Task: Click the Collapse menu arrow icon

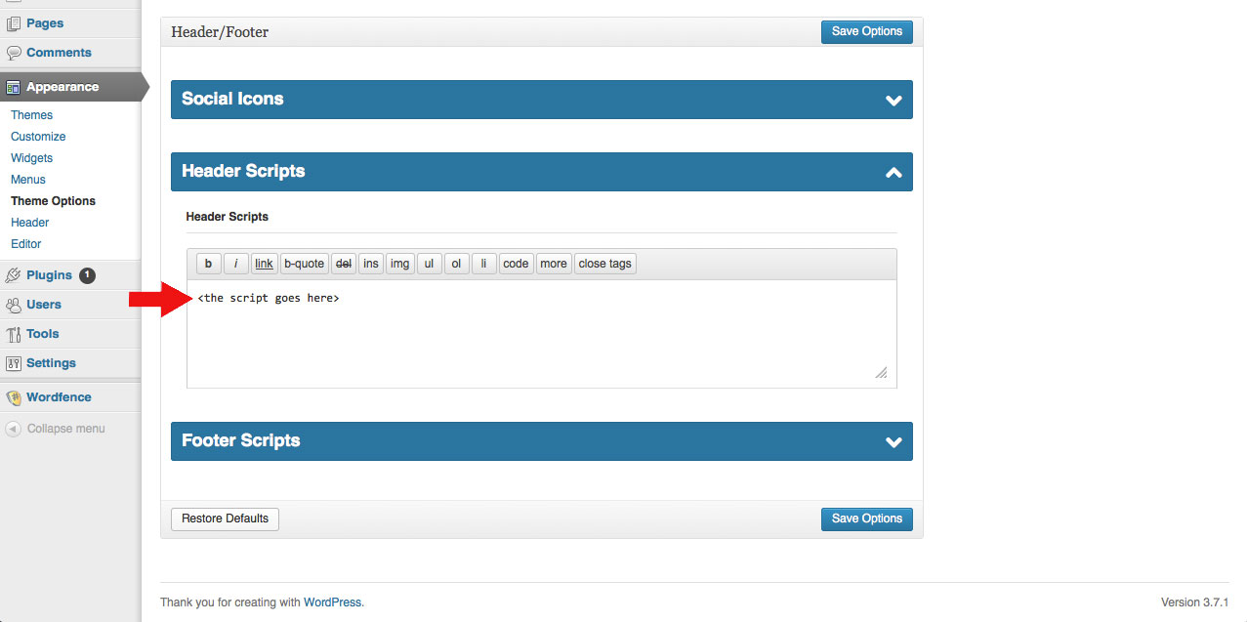Action: (13, 429)
